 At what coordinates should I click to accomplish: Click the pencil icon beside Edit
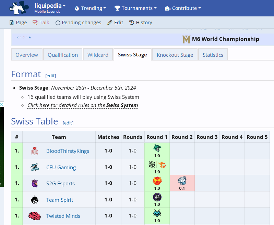coord(110,23)
